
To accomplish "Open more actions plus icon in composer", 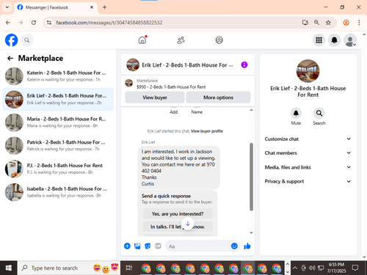I will click(x=127, y=246).
